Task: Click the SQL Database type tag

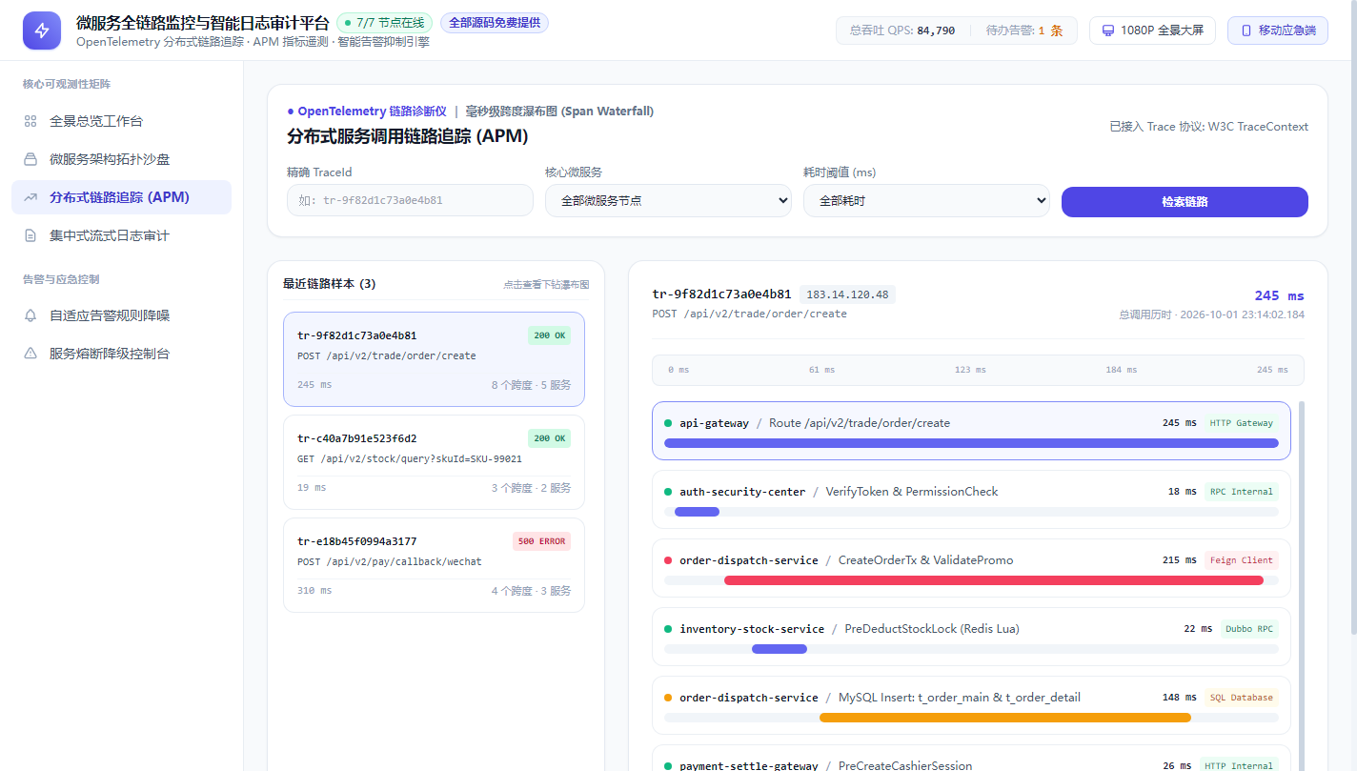Action: [1242, 698]
